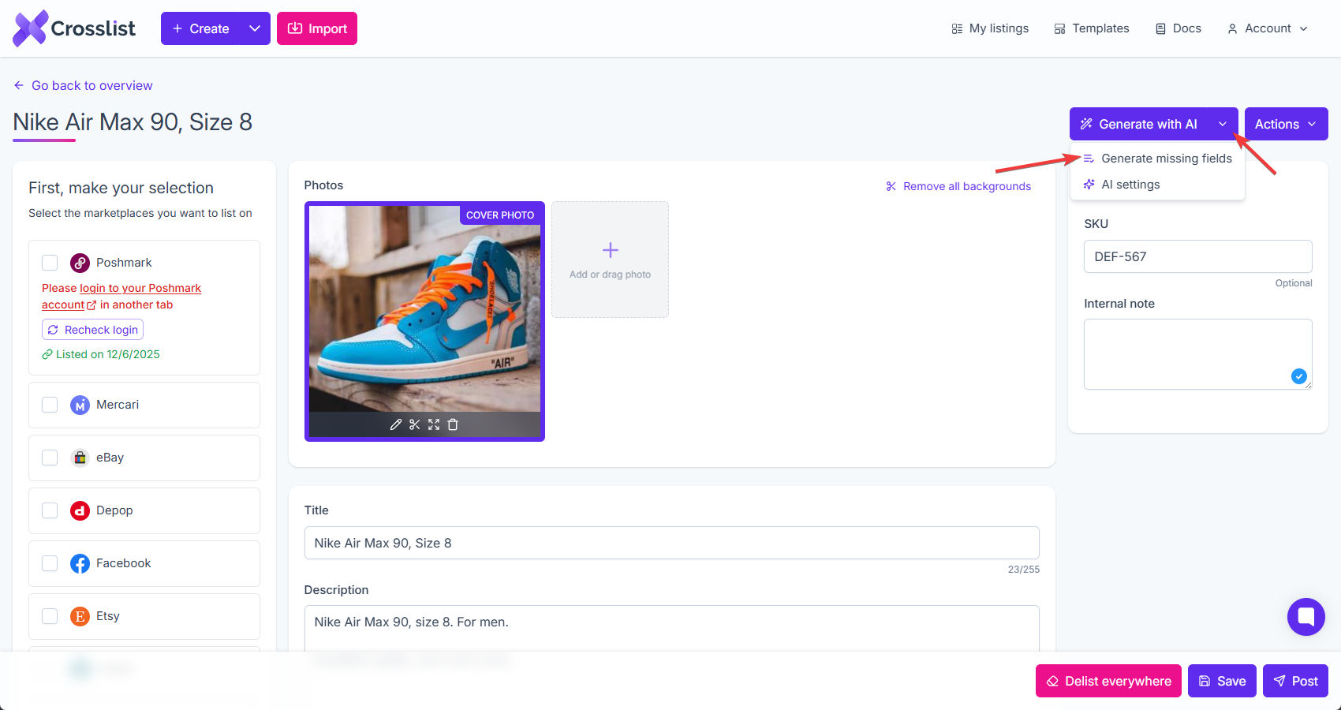Click the Poshmark logo icon
The width and height of the screenshot is (1341, 710).
(80, 263)
